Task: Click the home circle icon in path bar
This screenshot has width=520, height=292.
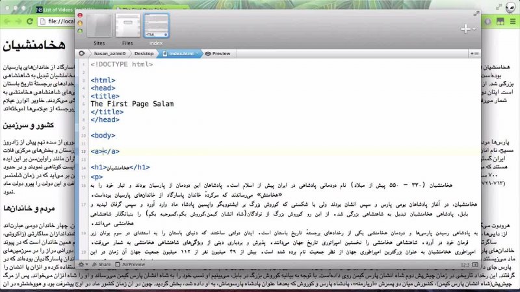Action: click(x=82, y=53)
